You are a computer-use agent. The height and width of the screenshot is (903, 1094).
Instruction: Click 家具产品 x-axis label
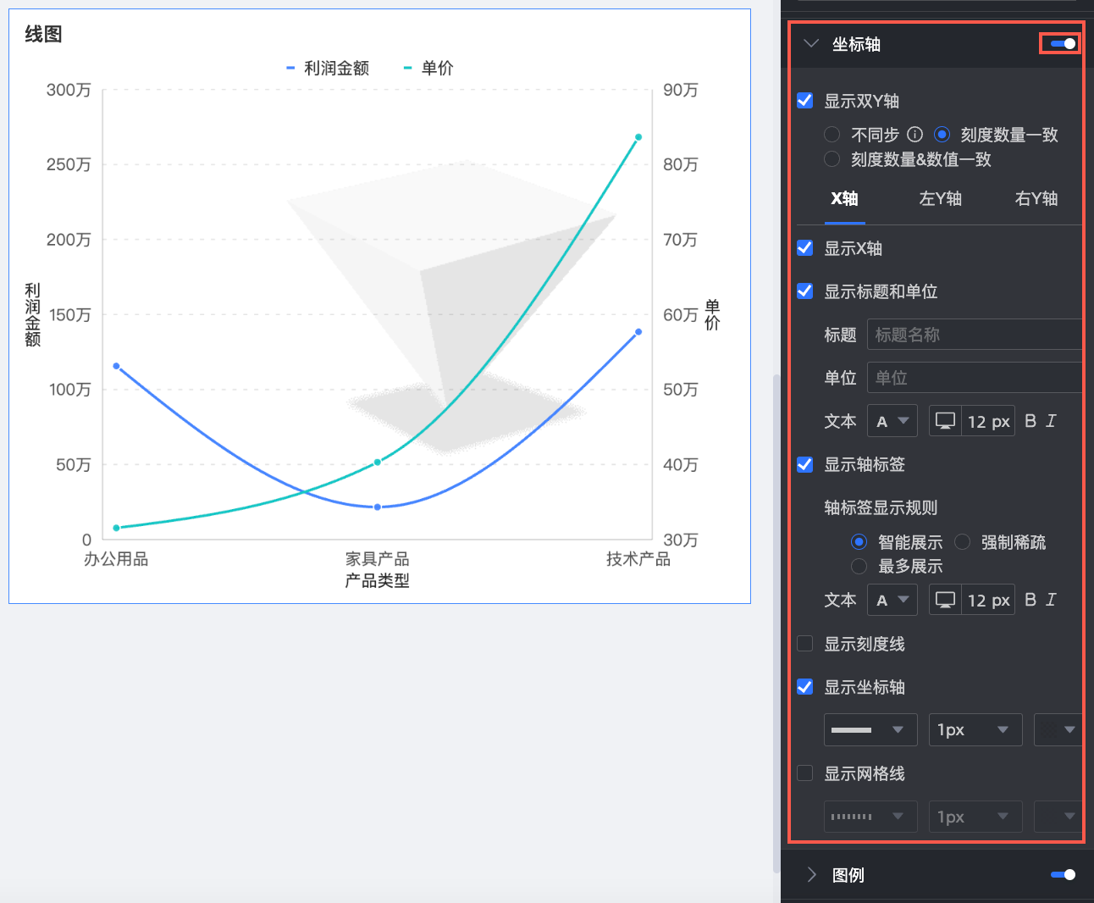point(378,558)
